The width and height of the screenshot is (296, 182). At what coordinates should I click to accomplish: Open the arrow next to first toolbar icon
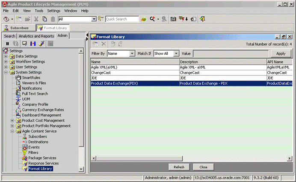[12, 19]
